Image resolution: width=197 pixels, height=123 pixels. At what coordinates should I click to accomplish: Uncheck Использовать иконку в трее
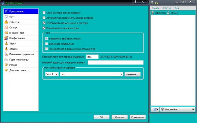point(44,28)
